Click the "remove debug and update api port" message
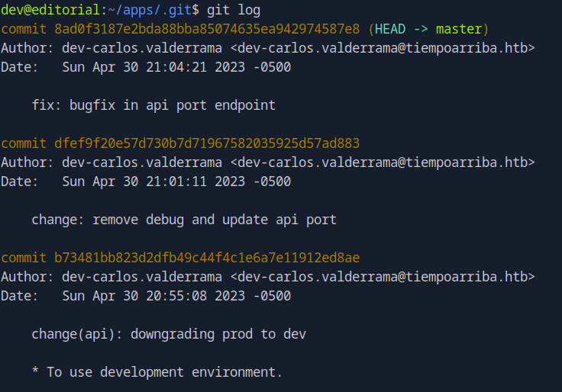Viewport: 562px width, 392px height. pyautogui.click(x=214, y=220)
